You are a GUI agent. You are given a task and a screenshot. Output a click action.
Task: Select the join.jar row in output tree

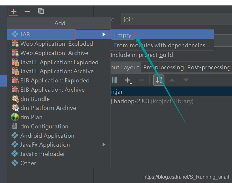pyautogui.click(x=171, y=91)
